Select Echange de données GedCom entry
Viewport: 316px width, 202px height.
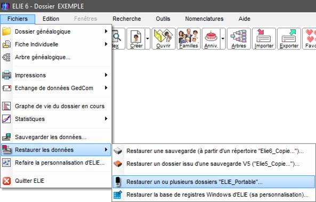[56, 88]
